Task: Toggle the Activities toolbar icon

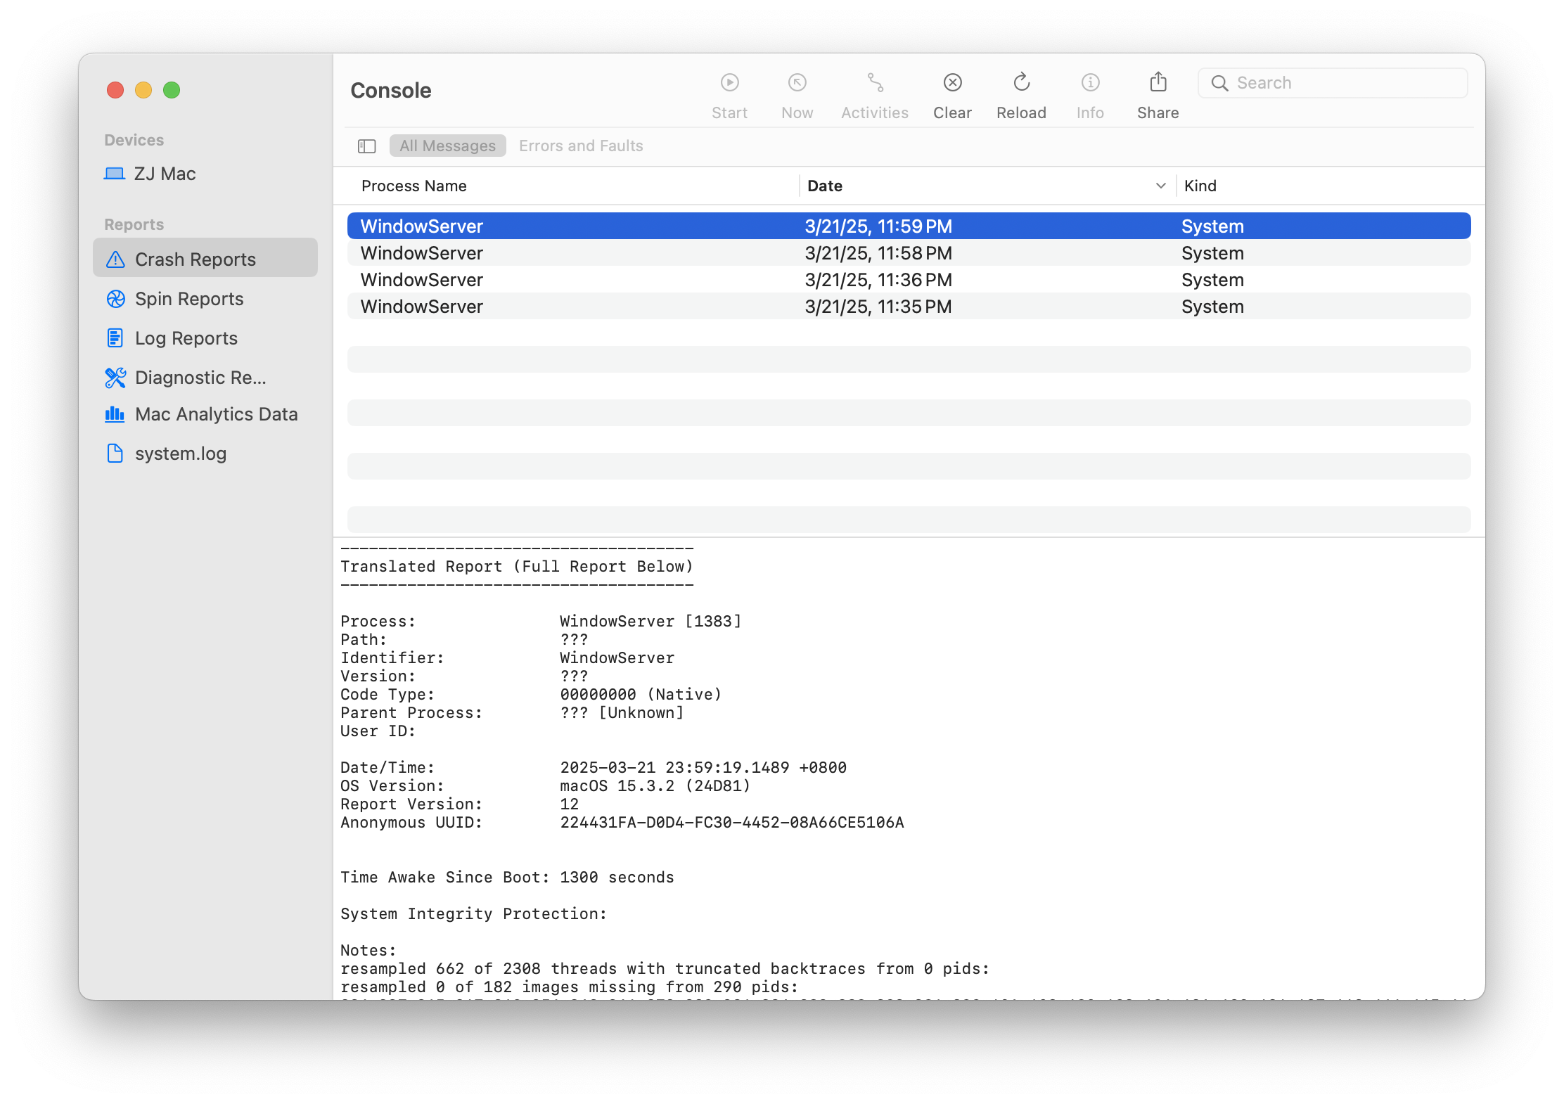Action: (875, 83)
